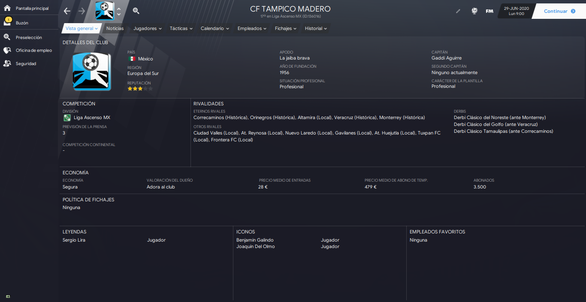Open legend Sergio Lira profile

click(x=74, y=240)
